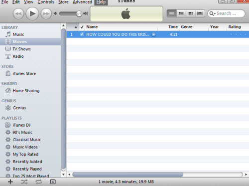
Task: Switch to grid view
Action: pos(191,13)
